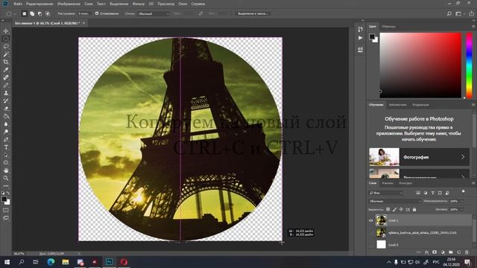This screenshot has width=477, height=268.
Task: Open the Fill value dropdown arrow
Action: point(462,209)
